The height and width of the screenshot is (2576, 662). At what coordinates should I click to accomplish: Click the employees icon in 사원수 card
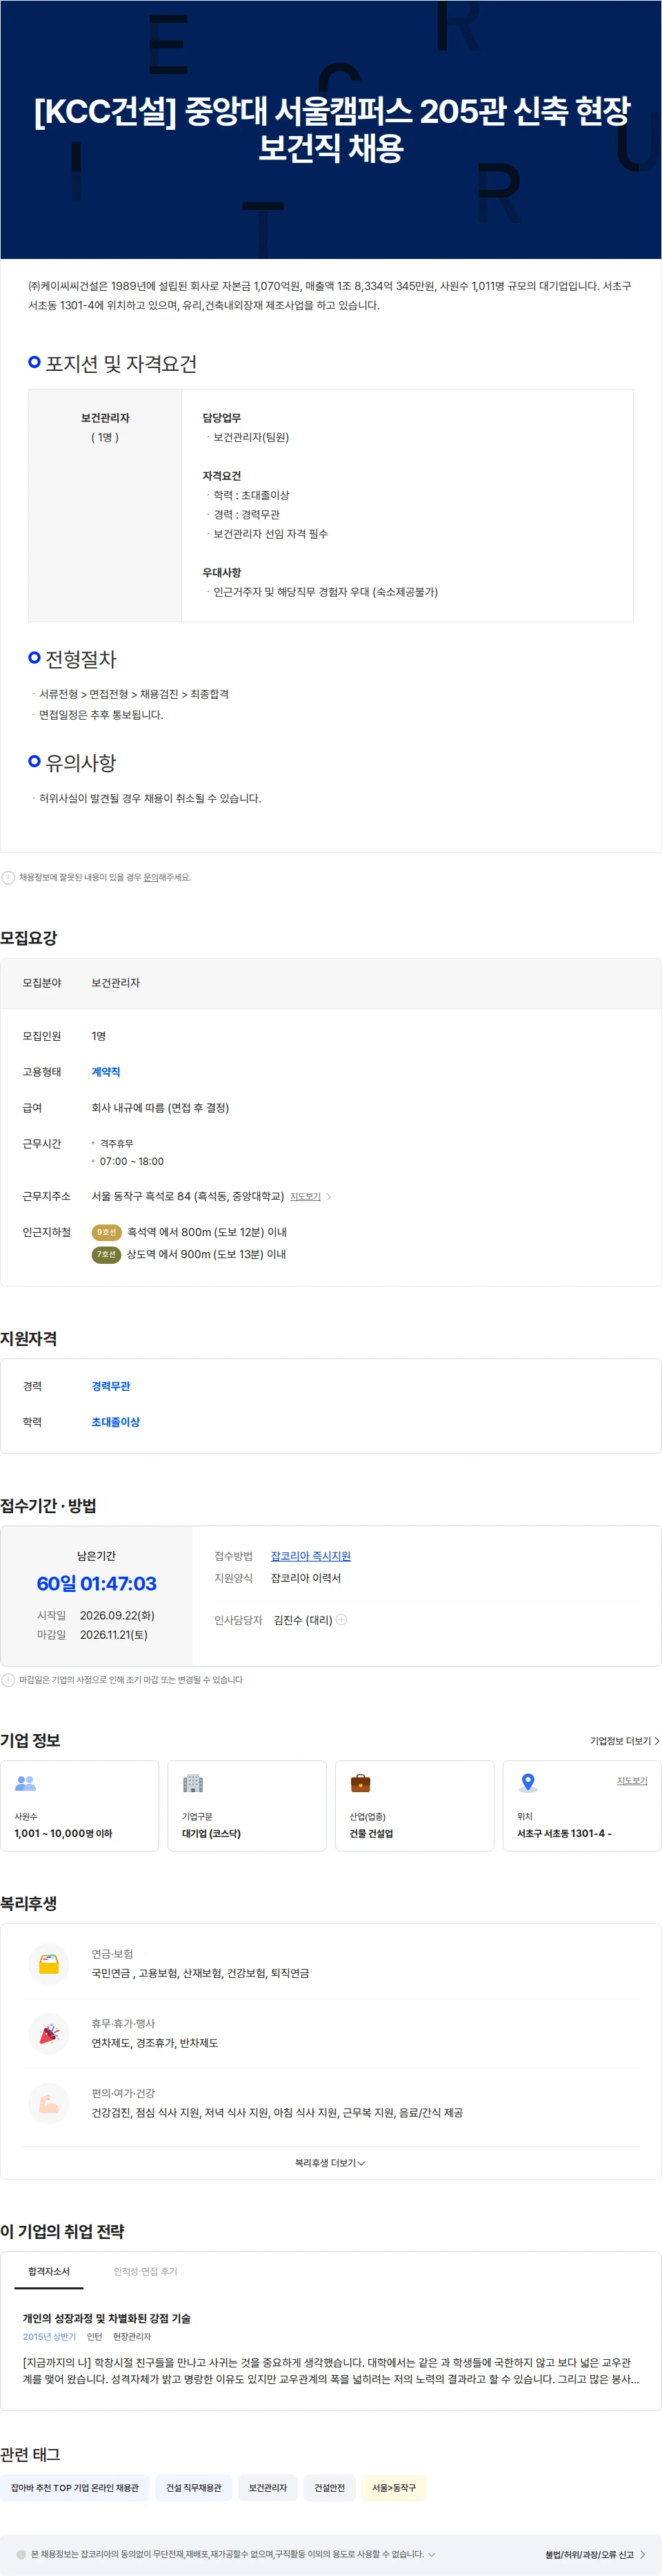(x=26, y=1783)
